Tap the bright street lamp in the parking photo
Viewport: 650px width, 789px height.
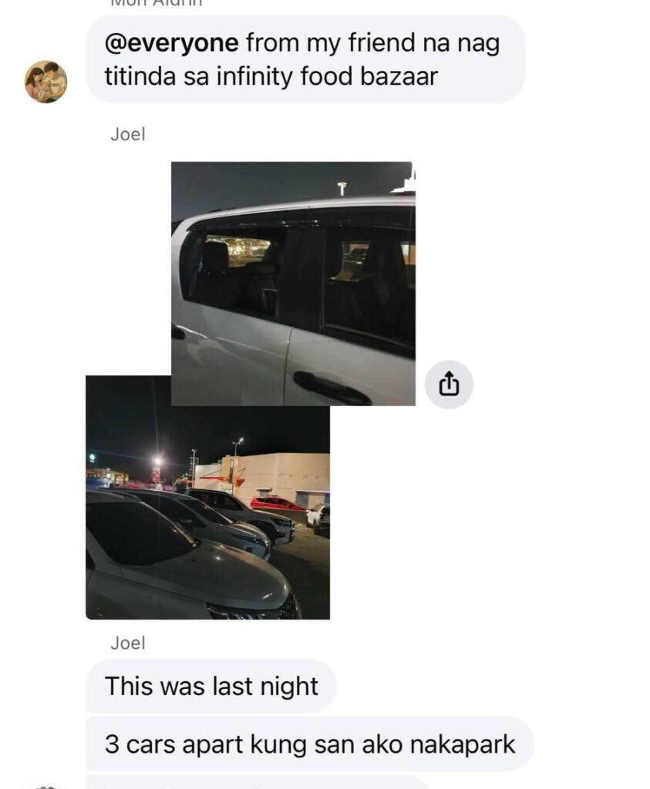pyautogui.click(x=157, y=461)
